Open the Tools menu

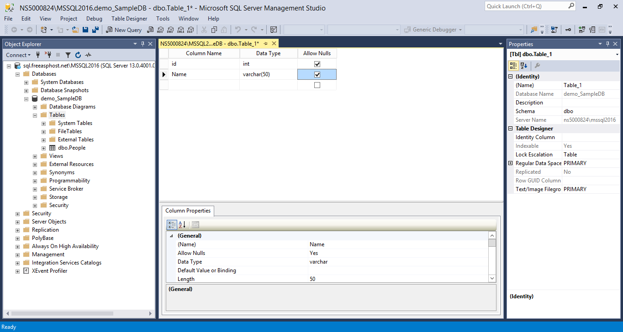point(163,19)
